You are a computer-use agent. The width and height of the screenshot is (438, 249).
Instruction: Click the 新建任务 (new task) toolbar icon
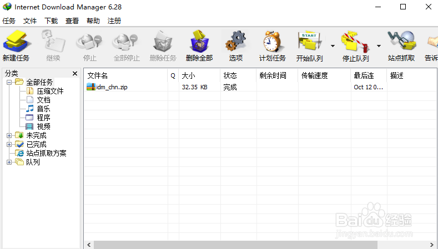[16, 42]
